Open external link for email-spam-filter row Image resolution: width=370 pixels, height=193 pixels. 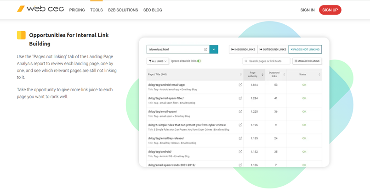[x=240, y=98]
